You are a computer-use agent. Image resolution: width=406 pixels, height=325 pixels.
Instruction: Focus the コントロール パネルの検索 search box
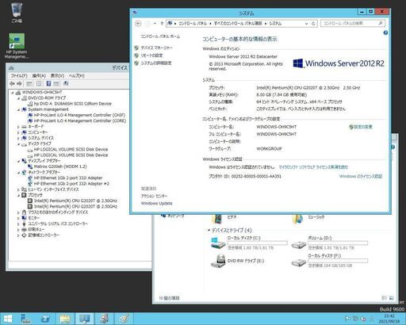353,24
